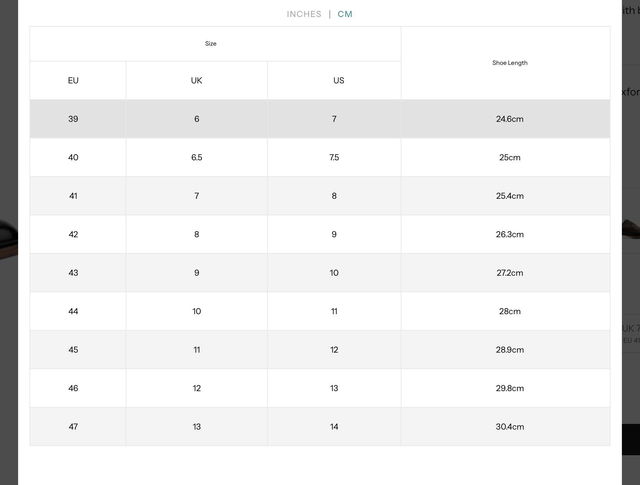Click the Shoe Length header cell

pos(509,63)
